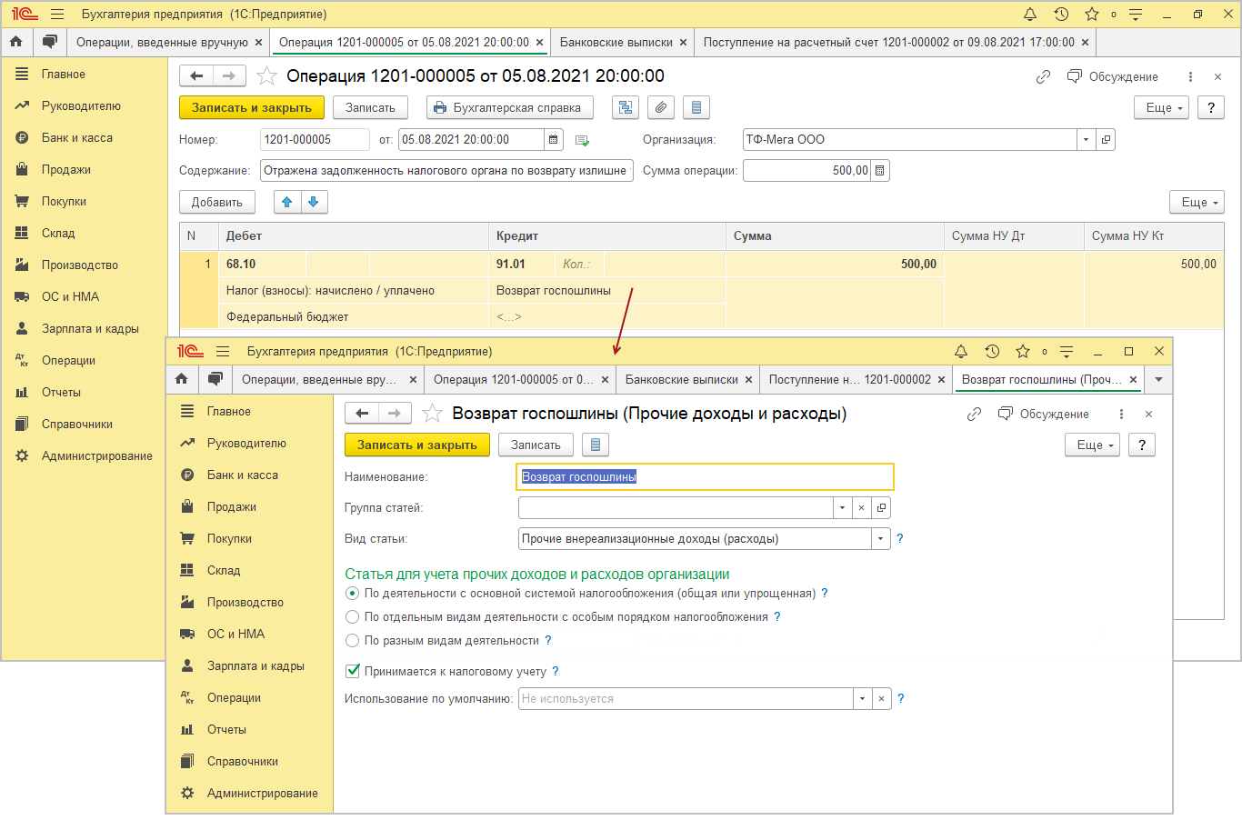
Task: Open the Использование по умолчанию dropdown
Action: tap(862, 699)
